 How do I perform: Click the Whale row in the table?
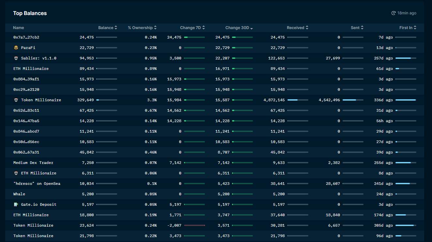pos(19,194)
